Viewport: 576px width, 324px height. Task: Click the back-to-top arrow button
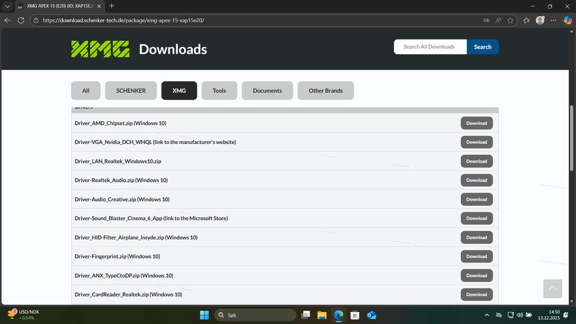(x=553, y=289)
